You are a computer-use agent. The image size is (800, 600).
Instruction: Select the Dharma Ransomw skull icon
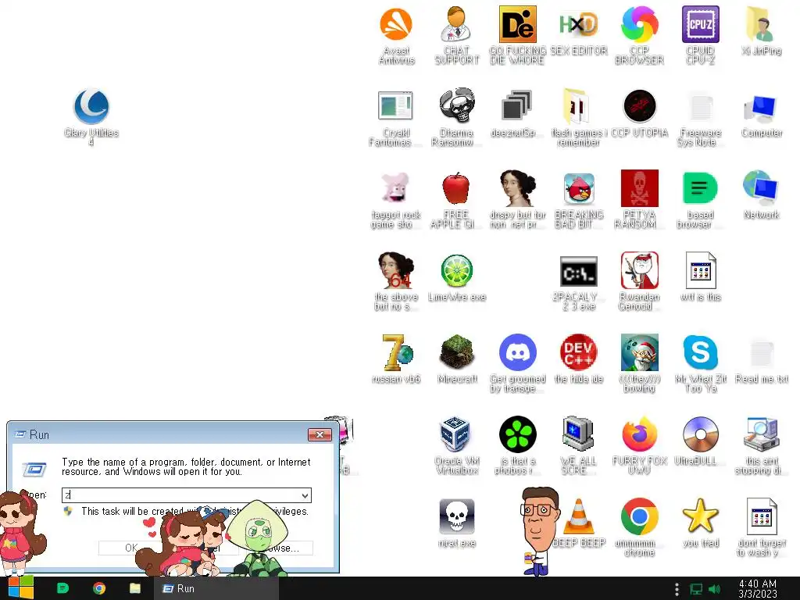click(456, 105)
